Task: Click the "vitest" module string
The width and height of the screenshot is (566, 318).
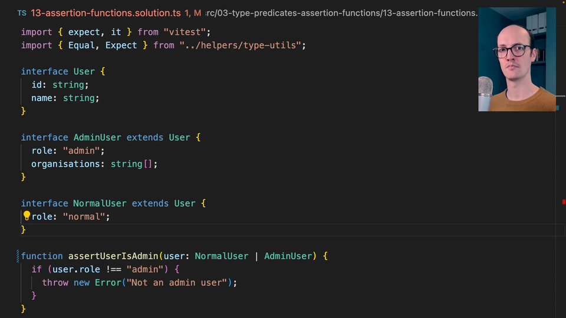Action: pyautogui.click(x=187, y=32)
